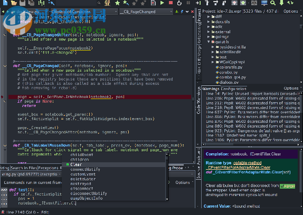Viewport: 303px width, 215px height.
Task: Open the dockview.py file dropdown
Action: pos(31,12)
